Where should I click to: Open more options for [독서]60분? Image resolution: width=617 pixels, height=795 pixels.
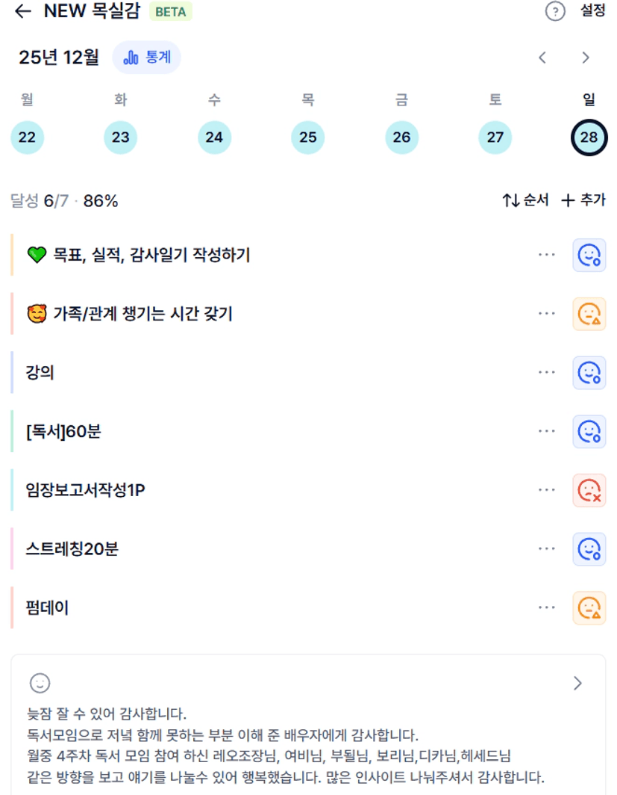coord(547,431)
